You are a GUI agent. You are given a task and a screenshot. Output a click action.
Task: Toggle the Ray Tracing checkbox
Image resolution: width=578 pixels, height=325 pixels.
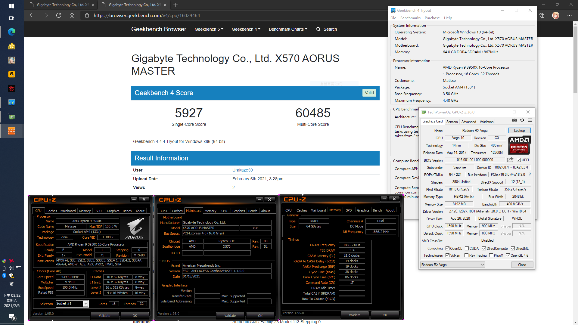[x=466, y=255]
